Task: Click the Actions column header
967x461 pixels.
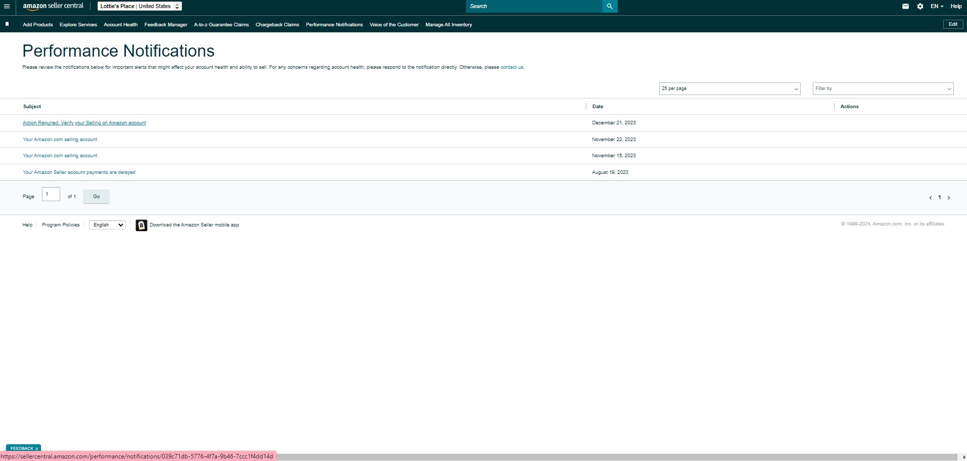Action: 849,107
